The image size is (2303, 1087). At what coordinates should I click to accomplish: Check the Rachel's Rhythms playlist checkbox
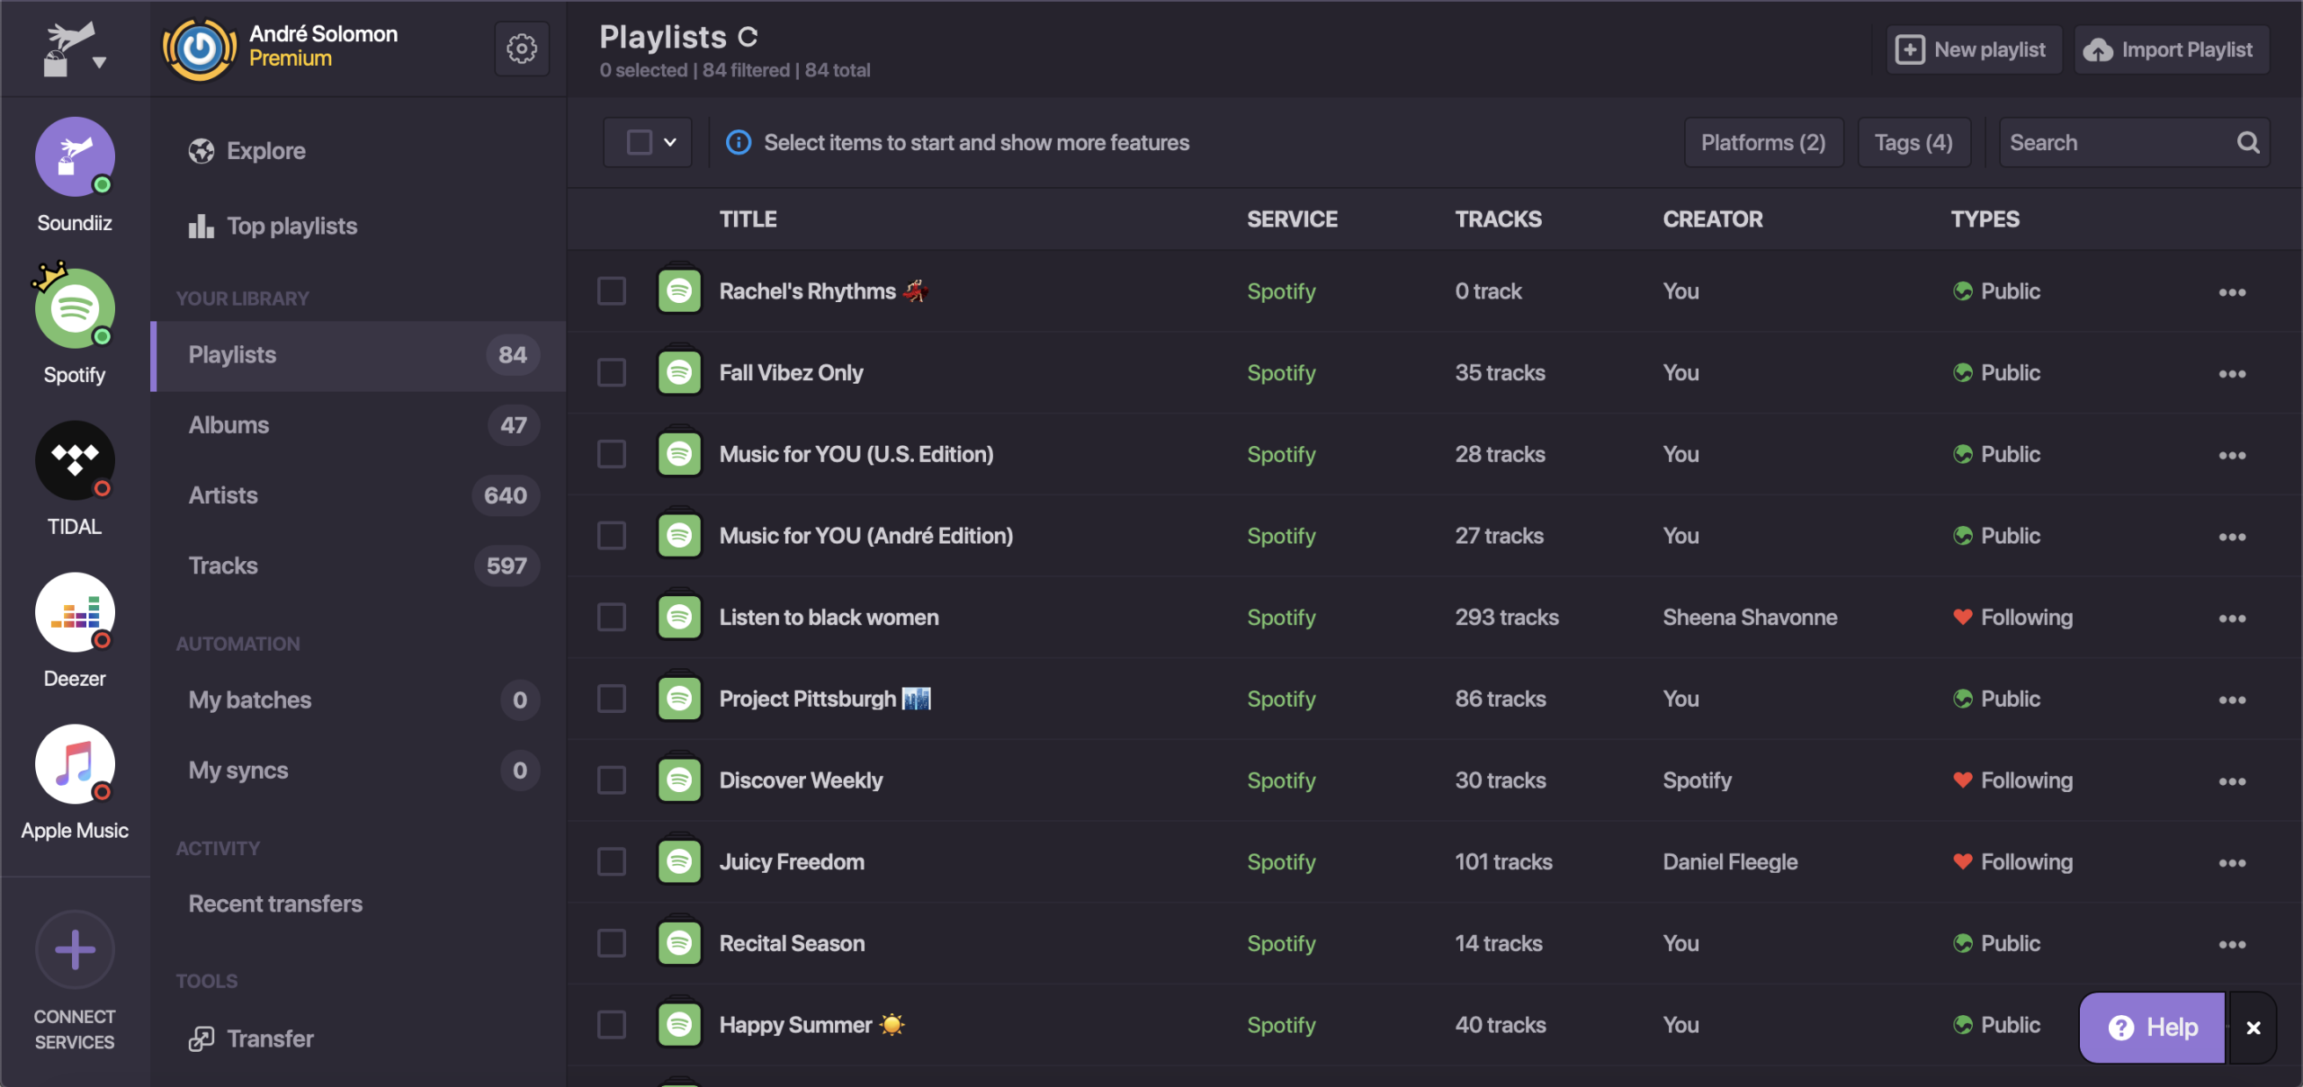(612, 290)
